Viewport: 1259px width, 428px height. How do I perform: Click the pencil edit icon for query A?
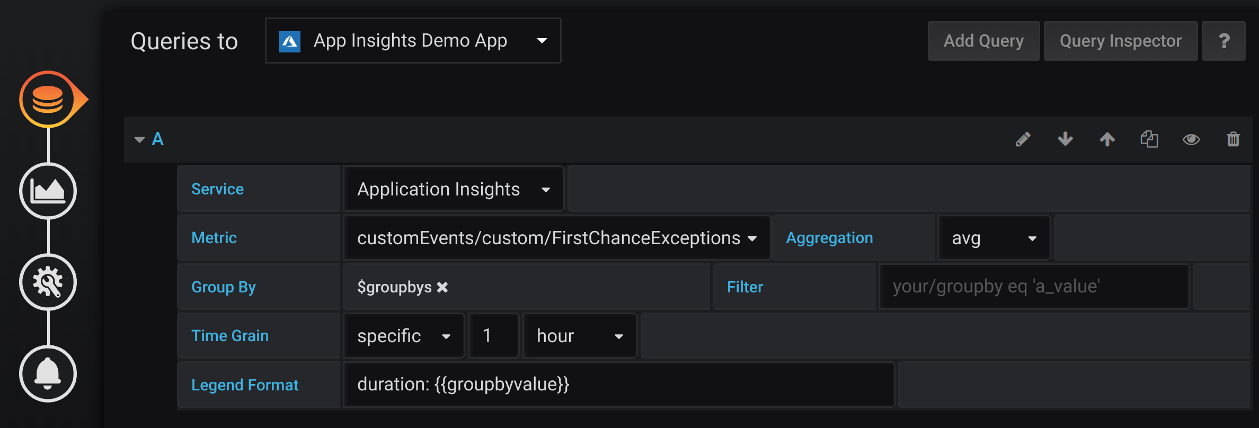point(1023,139)
